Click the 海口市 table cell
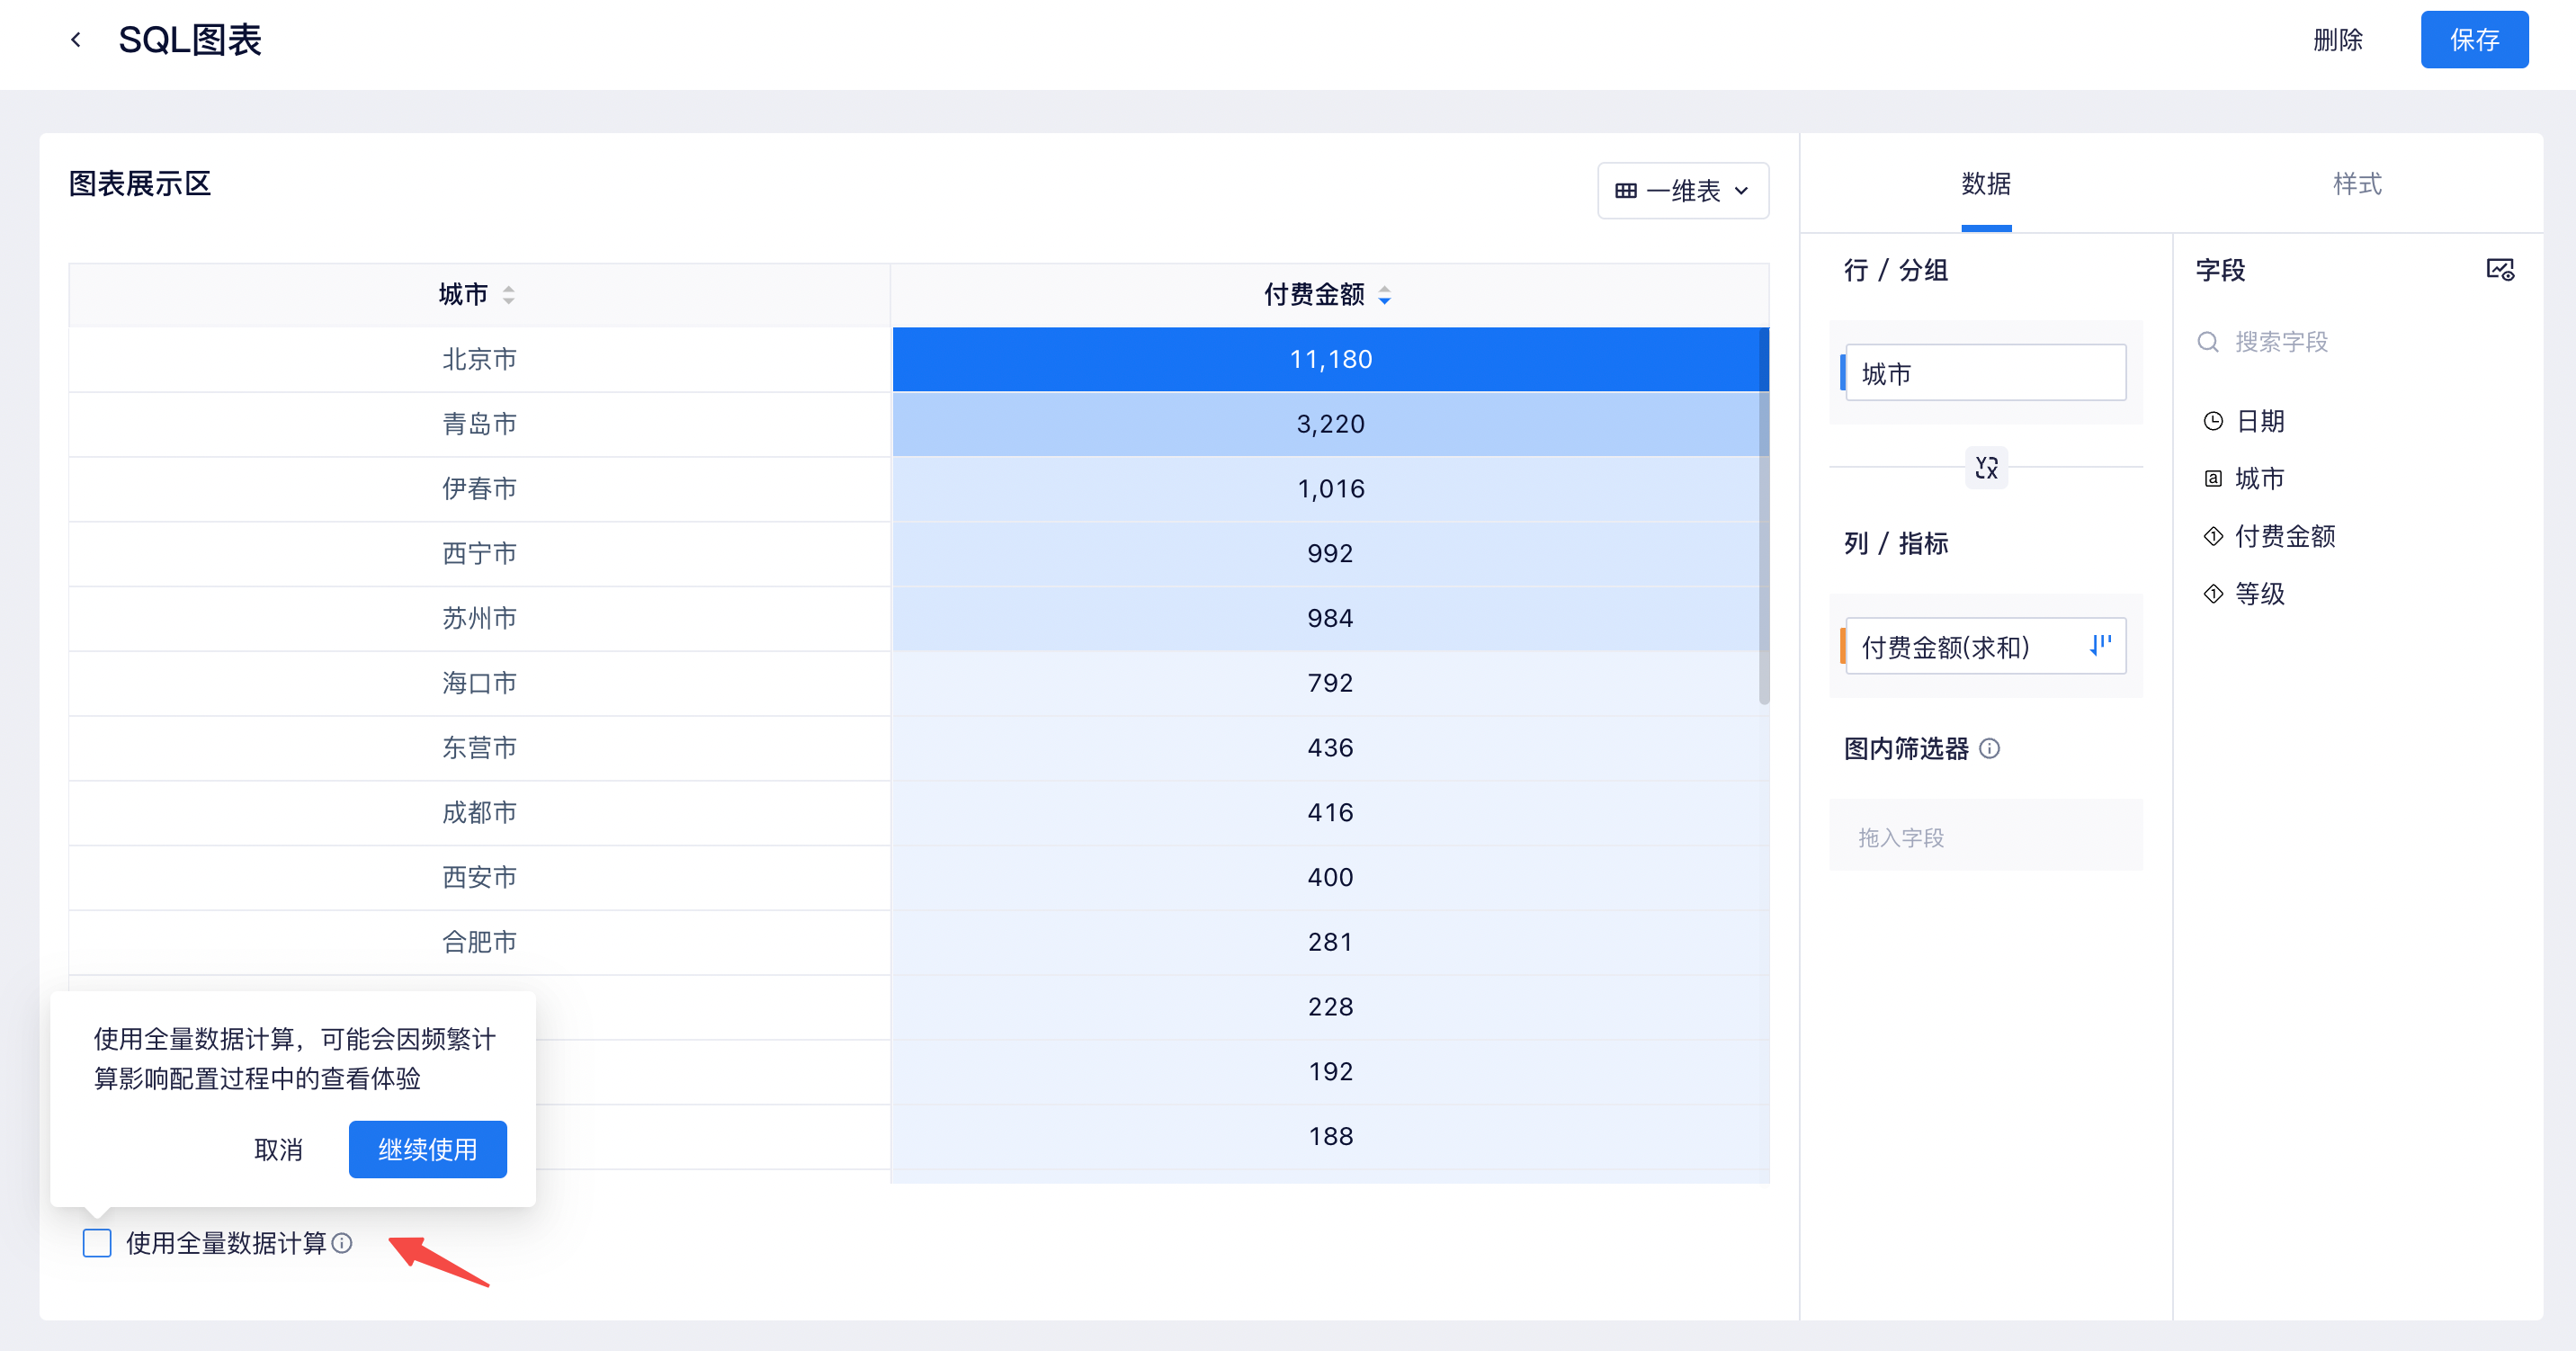The image size is (2576, 1351). (x=479, y=683)
